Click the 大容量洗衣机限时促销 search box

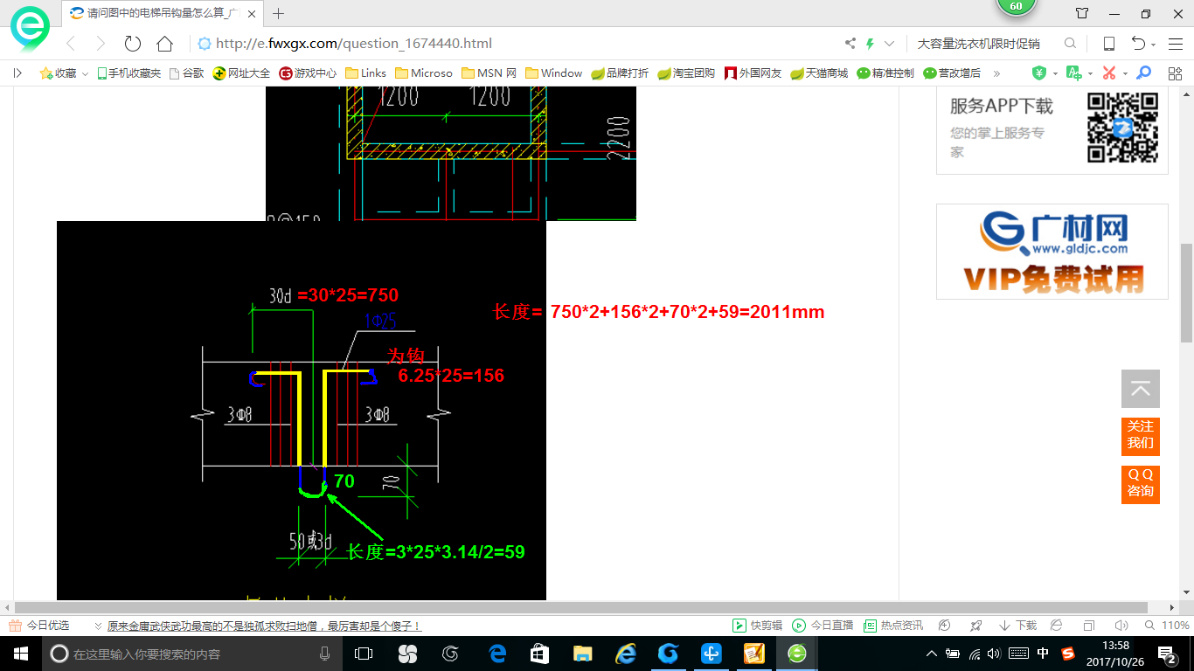979,44
